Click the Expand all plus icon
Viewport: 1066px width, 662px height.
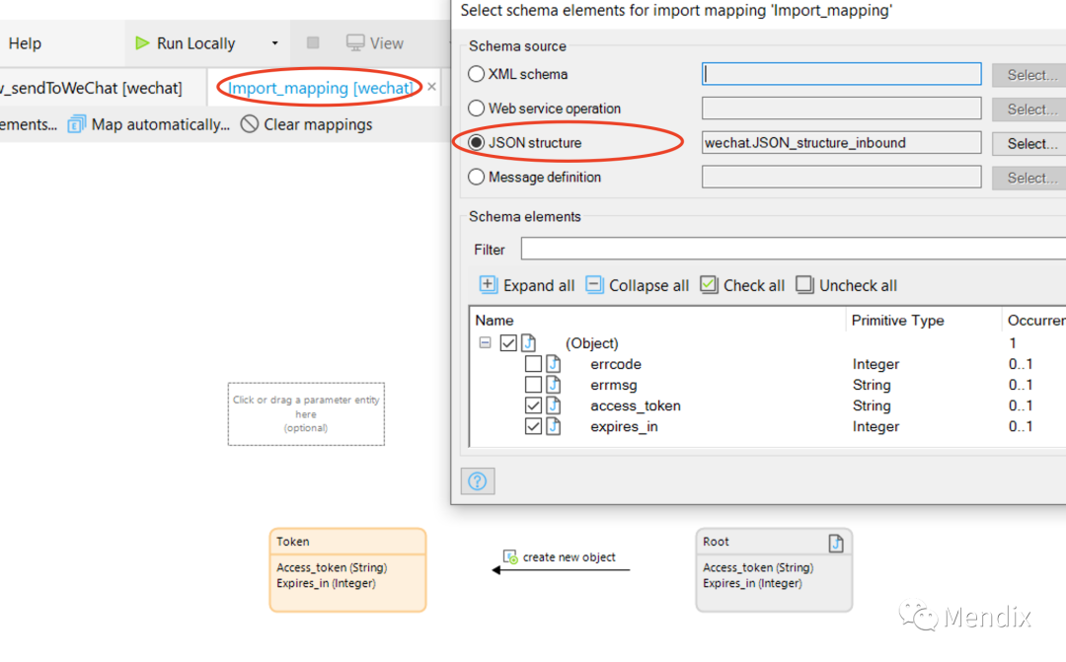coord(489,285)
